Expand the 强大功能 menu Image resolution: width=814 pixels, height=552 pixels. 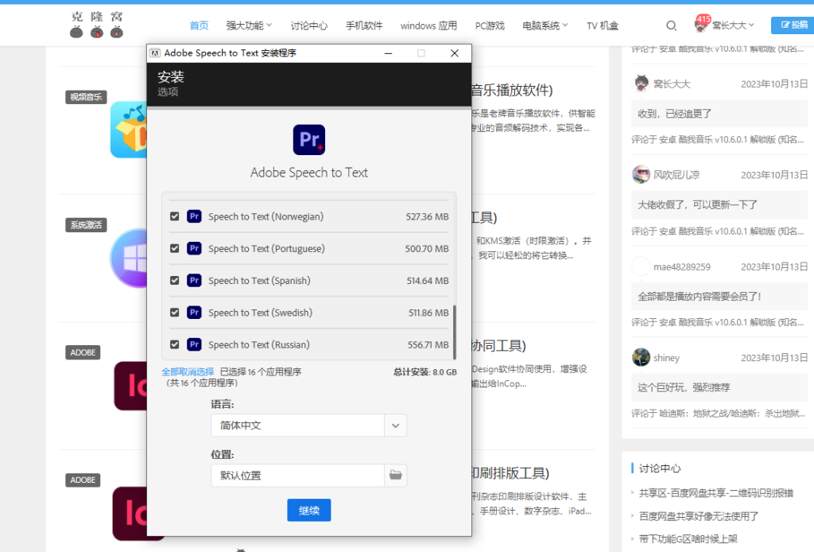(249, 25)
